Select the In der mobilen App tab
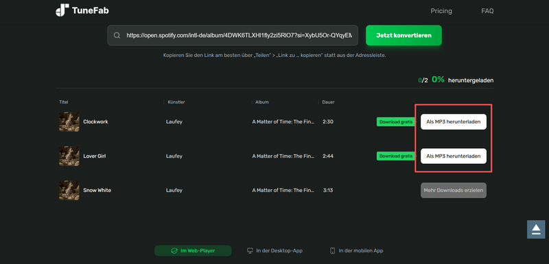This screenshot has height=264, width=549. [x=356, y=251]
